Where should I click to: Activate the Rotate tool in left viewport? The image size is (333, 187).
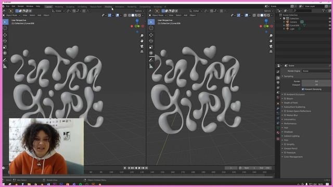click(5, 41)
